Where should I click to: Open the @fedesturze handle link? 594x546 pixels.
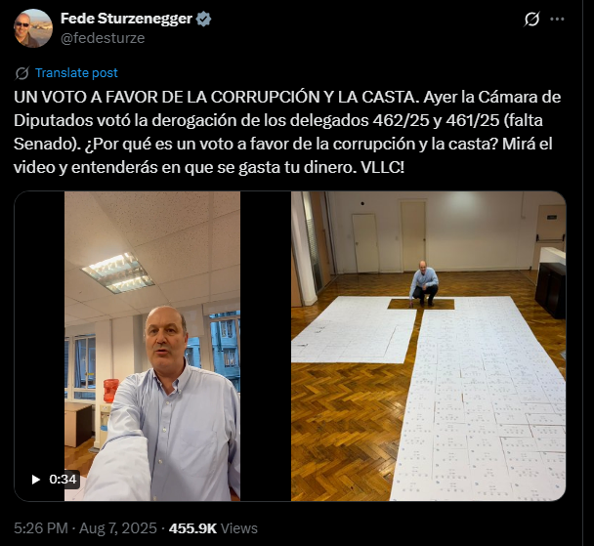(103, 38)
